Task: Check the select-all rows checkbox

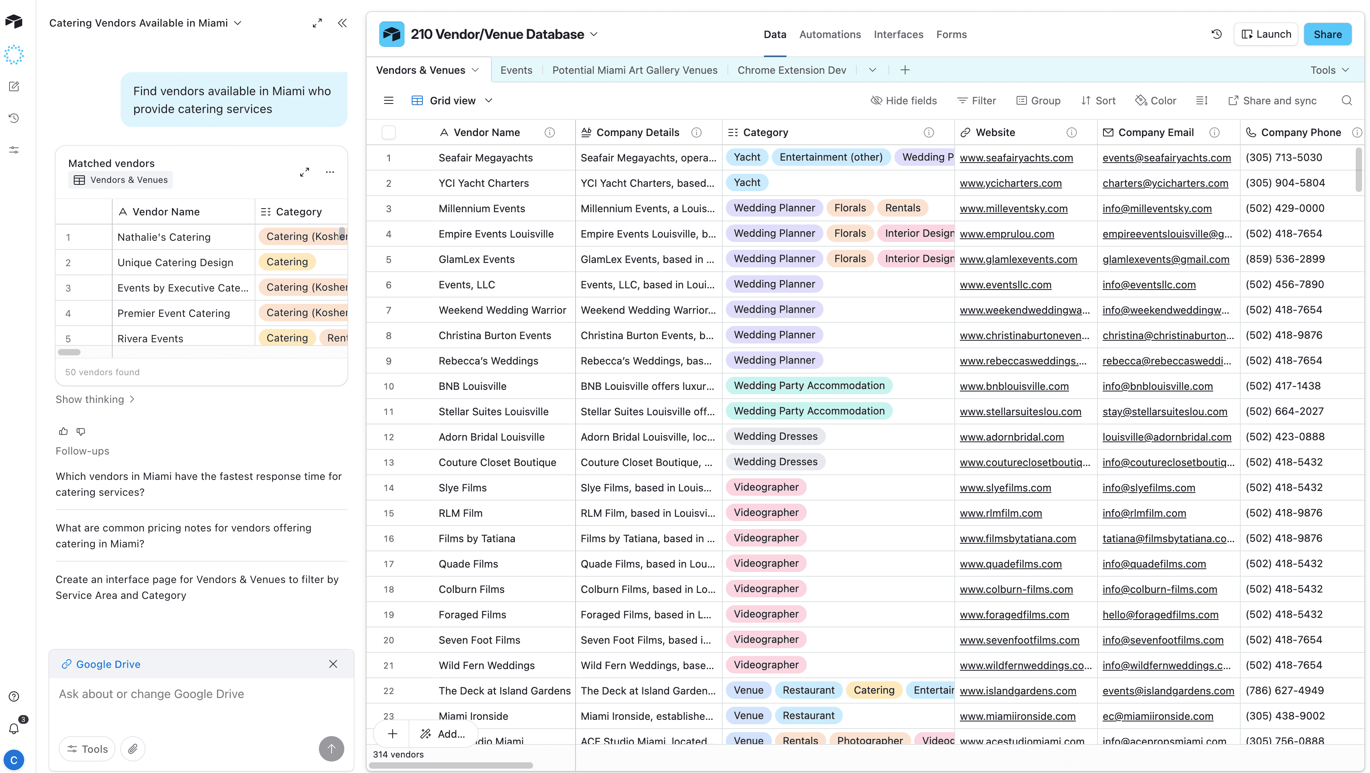Action: [389, 132]
